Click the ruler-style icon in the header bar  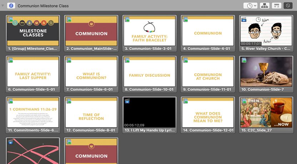277,6
